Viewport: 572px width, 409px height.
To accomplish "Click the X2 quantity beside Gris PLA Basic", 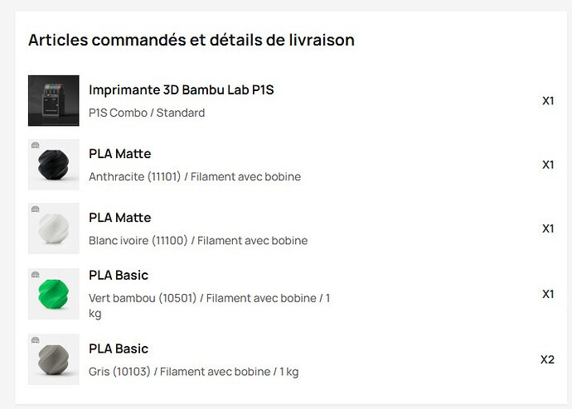I will [547, 360].
